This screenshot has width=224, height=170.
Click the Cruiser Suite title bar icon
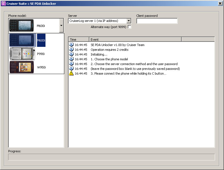3,3
